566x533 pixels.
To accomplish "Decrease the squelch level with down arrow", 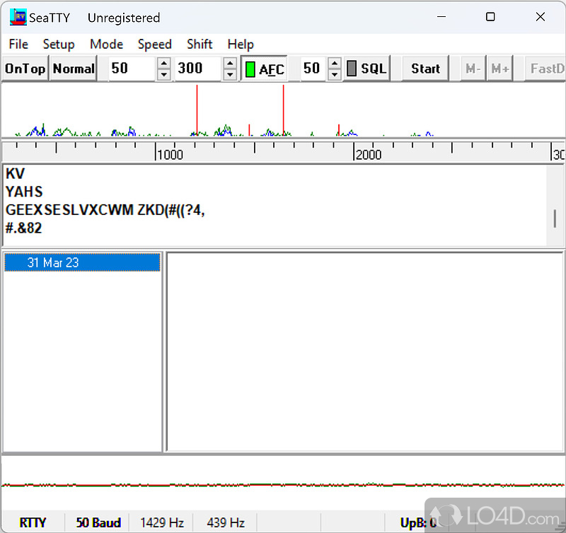I will (x=335, y=75).
